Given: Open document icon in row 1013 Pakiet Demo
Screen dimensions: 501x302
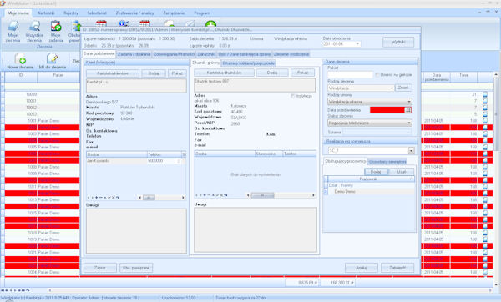Looking at the screenshot, I should (x=485, y=200).
